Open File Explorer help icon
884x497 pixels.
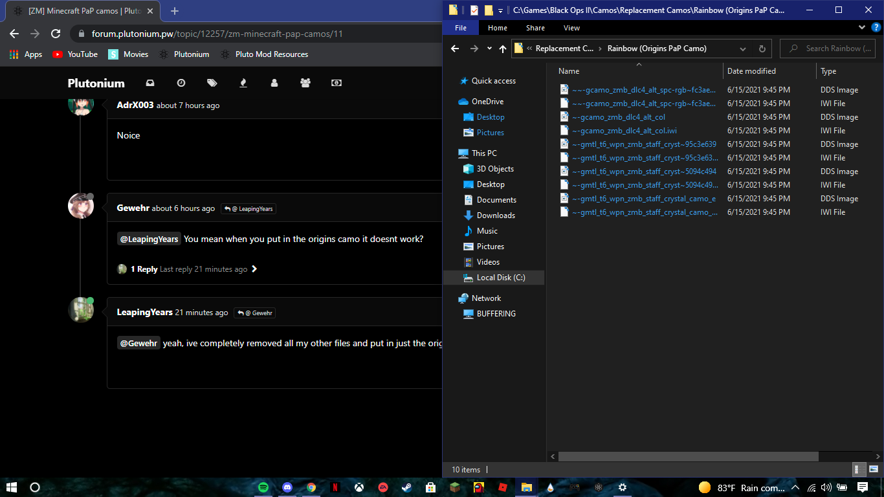tap(876, 28)
